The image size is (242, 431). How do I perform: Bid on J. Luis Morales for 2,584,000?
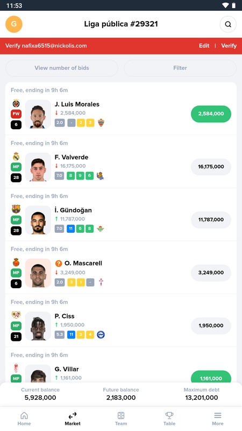click(211, 114)
